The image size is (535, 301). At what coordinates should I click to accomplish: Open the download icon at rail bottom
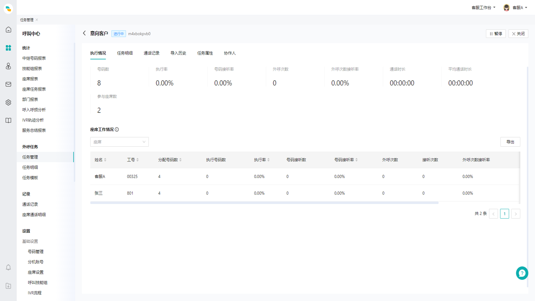point(8,286)
